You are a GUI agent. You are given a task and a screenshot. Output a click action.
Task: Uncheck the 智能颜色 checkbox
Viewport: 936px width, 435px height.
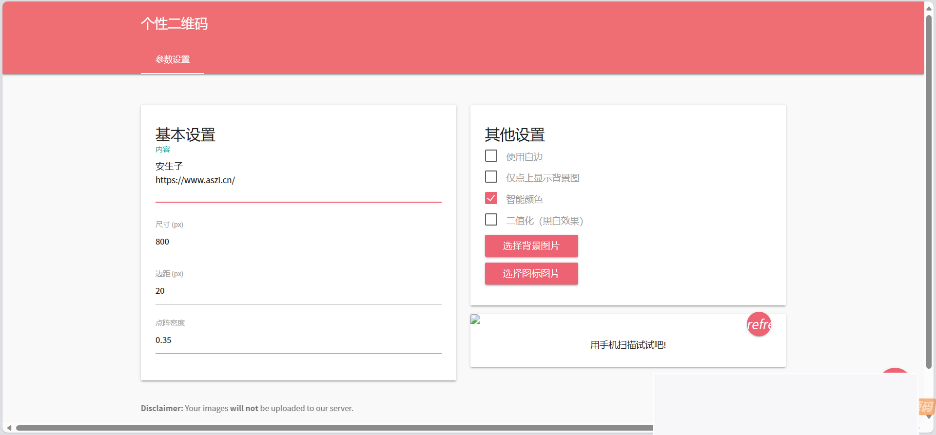[491, 198]
